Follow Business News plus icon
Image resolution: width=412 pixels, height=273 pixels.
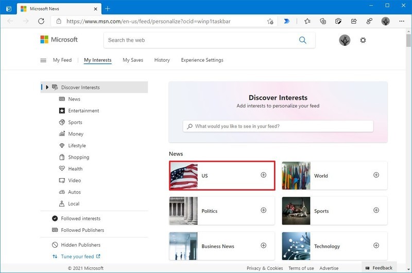[x=264, y=245]
